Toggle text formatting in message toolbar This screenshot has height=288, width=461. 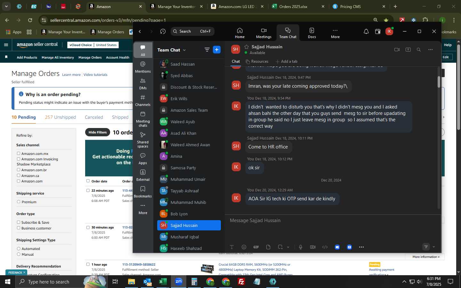coord(232,247)
